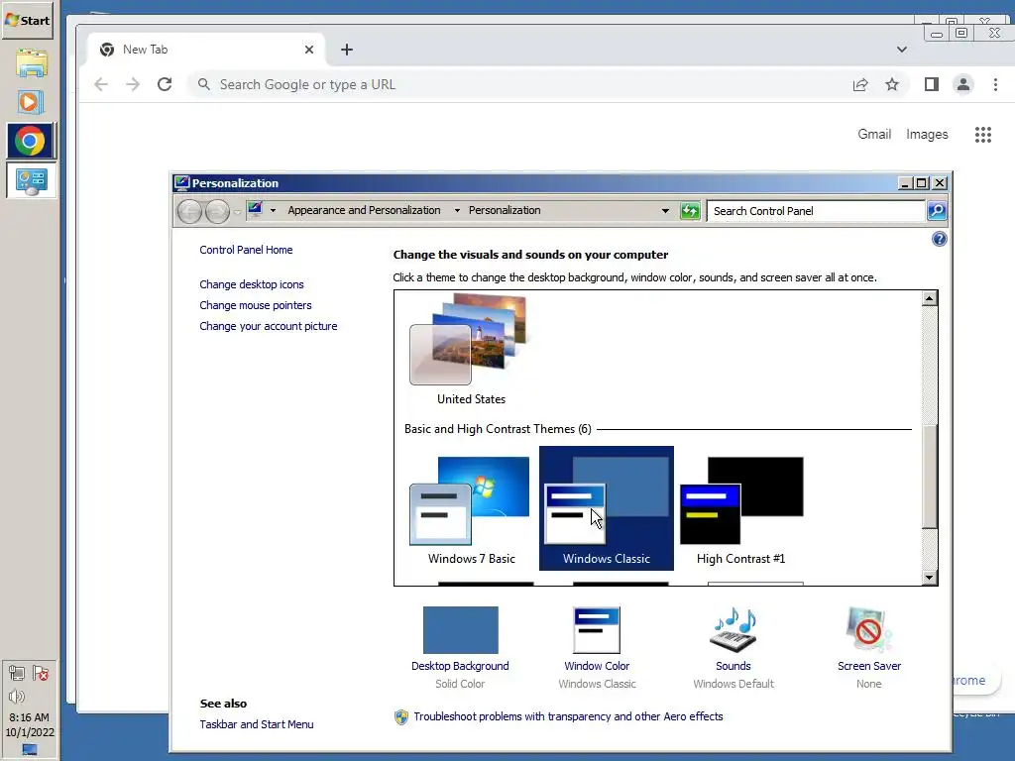This screenshot has width=1015, height=761.
Task: Open Images link in Chrome
Action: [x=927, y=134]
